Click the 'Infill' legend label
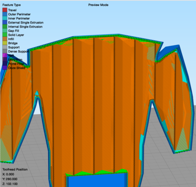 pos(11,39)
